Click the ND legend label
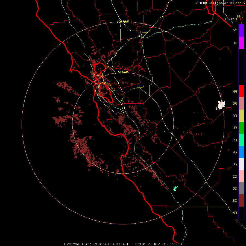Screen dimensions: 246x246 click(x=235, y=213)
